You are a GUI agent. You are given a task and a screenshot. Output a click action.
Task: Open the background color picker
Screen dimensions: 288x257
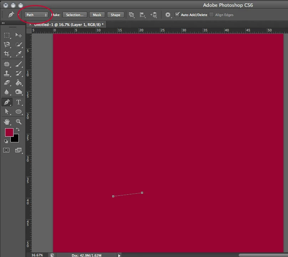(16, 139)
